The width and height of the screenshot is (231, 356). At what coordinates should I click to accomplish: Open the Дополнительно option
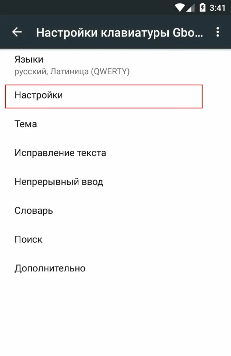(115, 268)
